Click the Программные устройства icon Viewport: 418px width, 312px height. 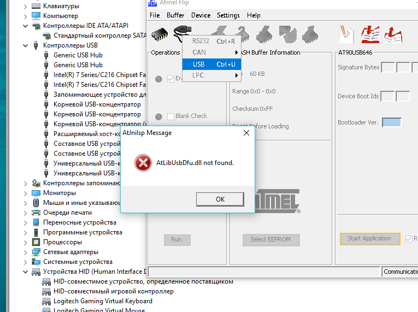tap(36, 232)
